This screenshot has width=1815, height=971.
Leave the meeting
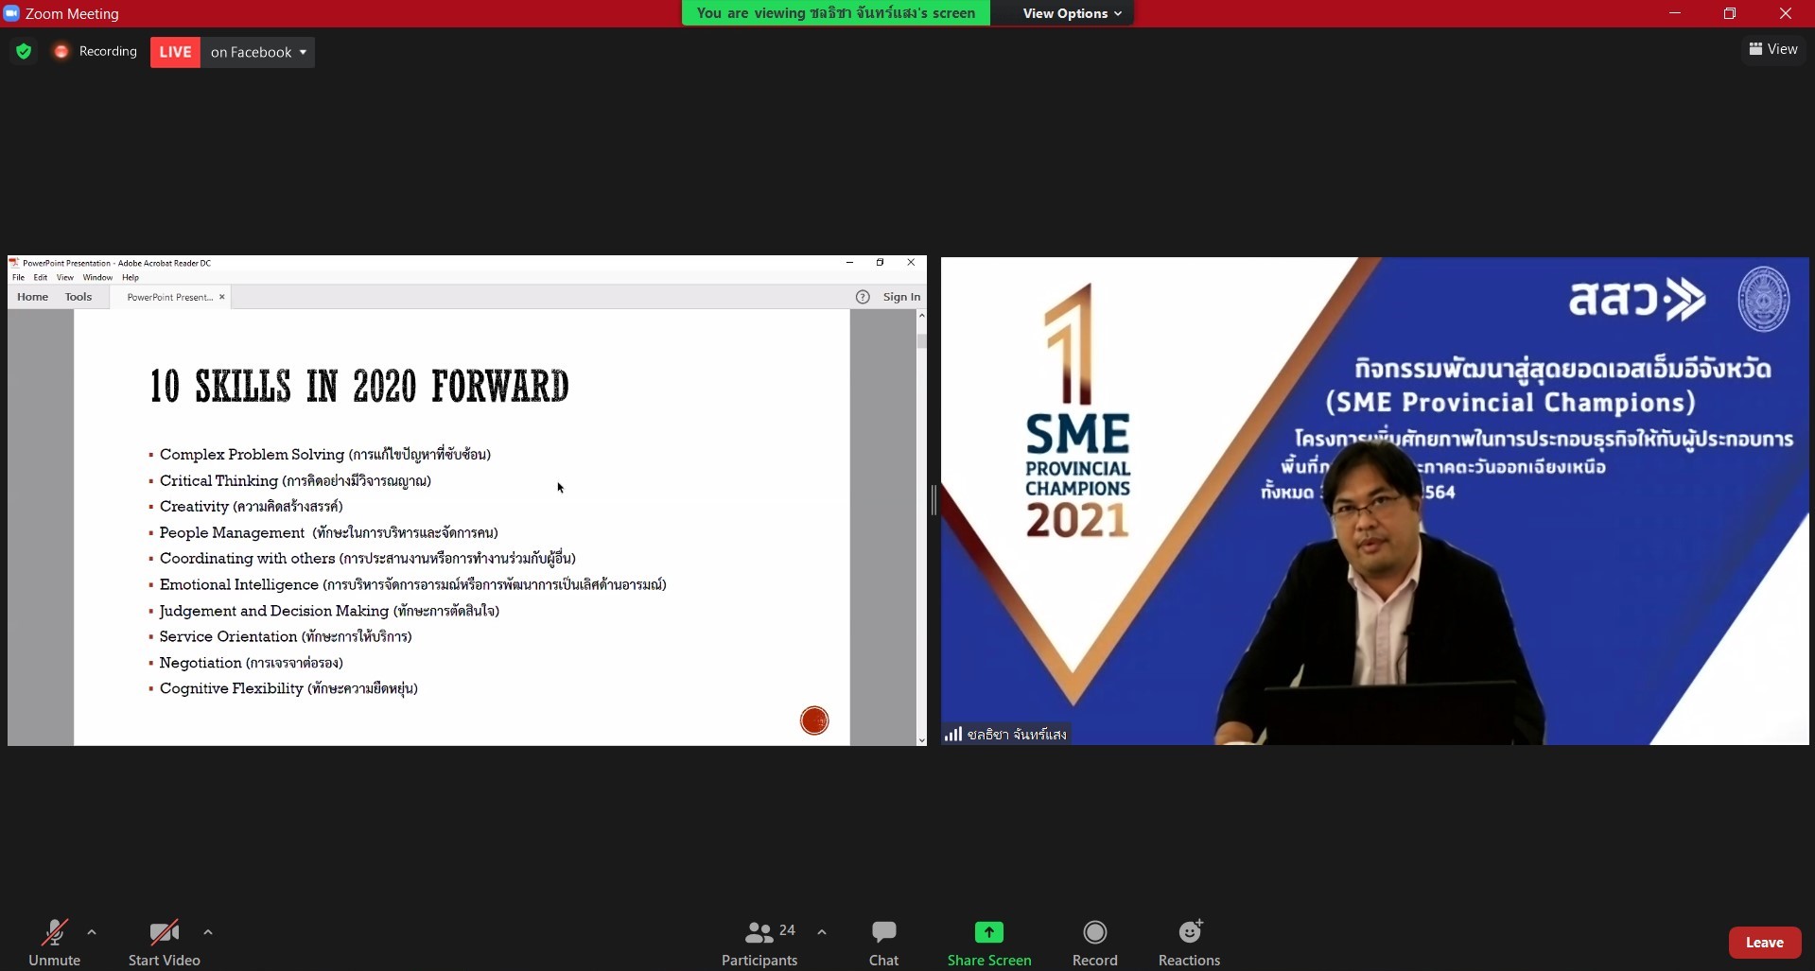click(x=1764, y=943)
